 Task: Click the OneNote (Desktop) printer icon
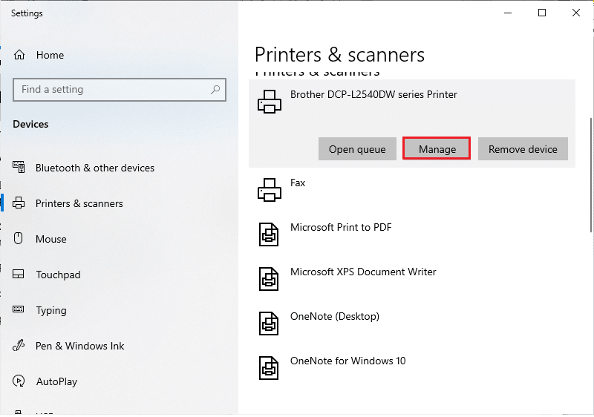(269, 324)
